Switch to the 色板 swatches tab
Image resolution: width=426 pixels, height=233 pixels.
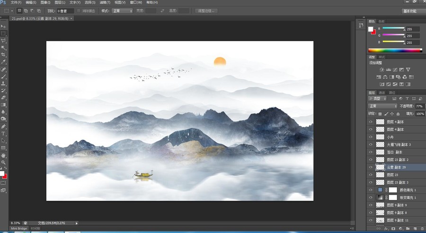tap(382, 21)
